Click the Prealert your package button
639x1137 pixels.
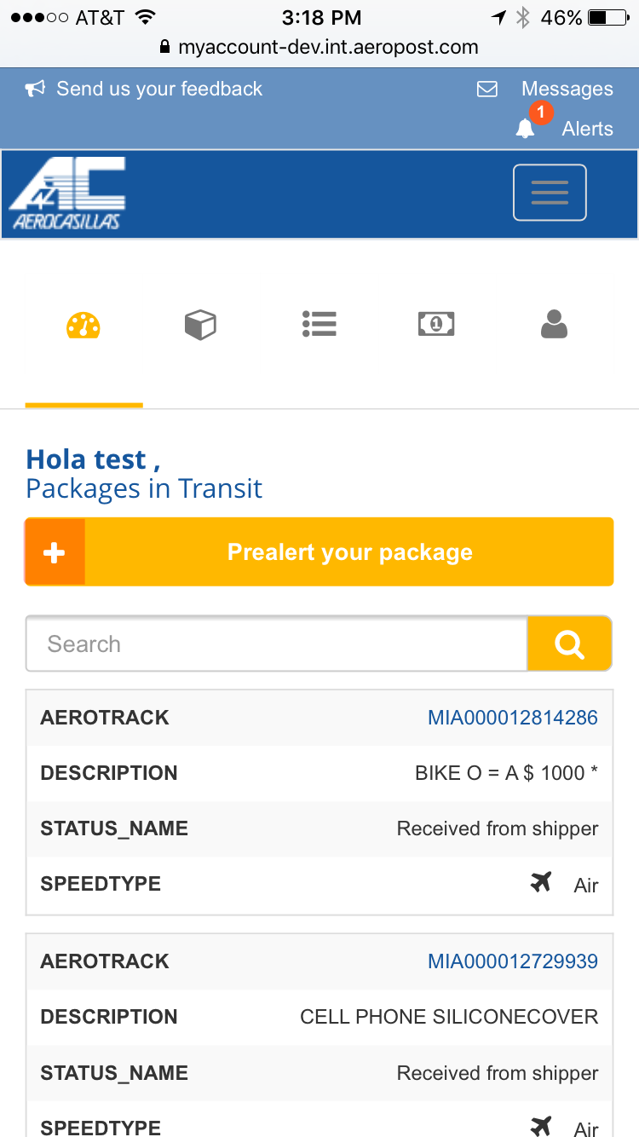(319, 551)
